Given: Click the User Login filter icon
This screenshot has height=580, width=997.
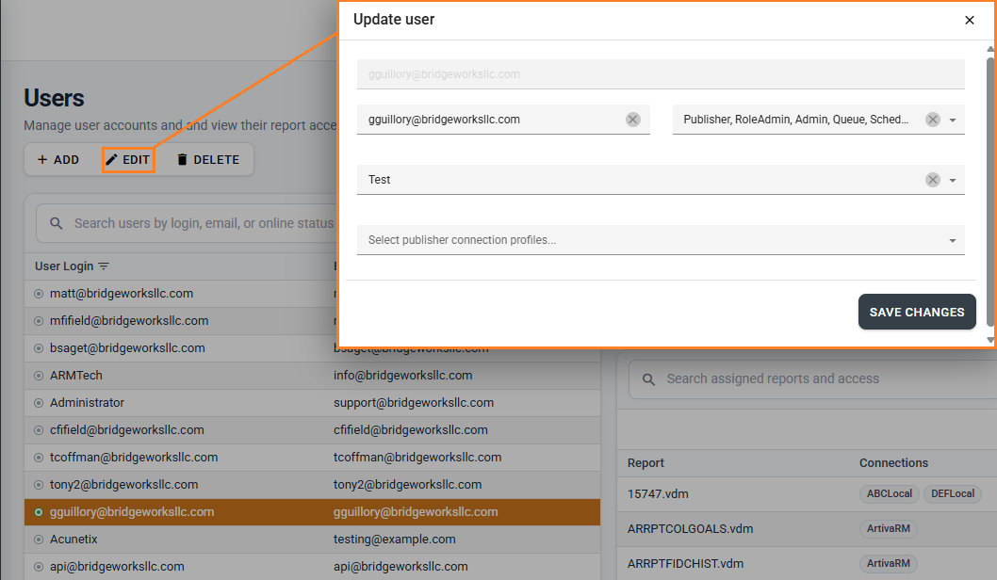Looking at the screenshot, I should [104, 266].
